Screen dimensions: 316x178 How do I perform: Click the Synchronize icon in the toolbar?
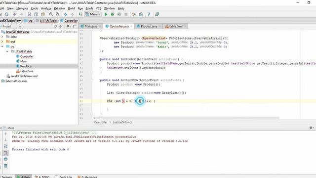coord(6,14)
